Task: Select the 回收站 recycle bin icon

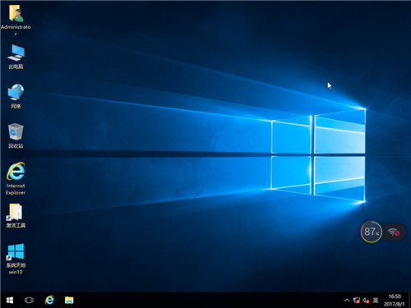Action: click(x=16, y=136)
